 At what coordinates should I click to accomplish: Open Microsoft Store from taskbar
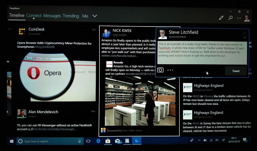tap(108, 141)
